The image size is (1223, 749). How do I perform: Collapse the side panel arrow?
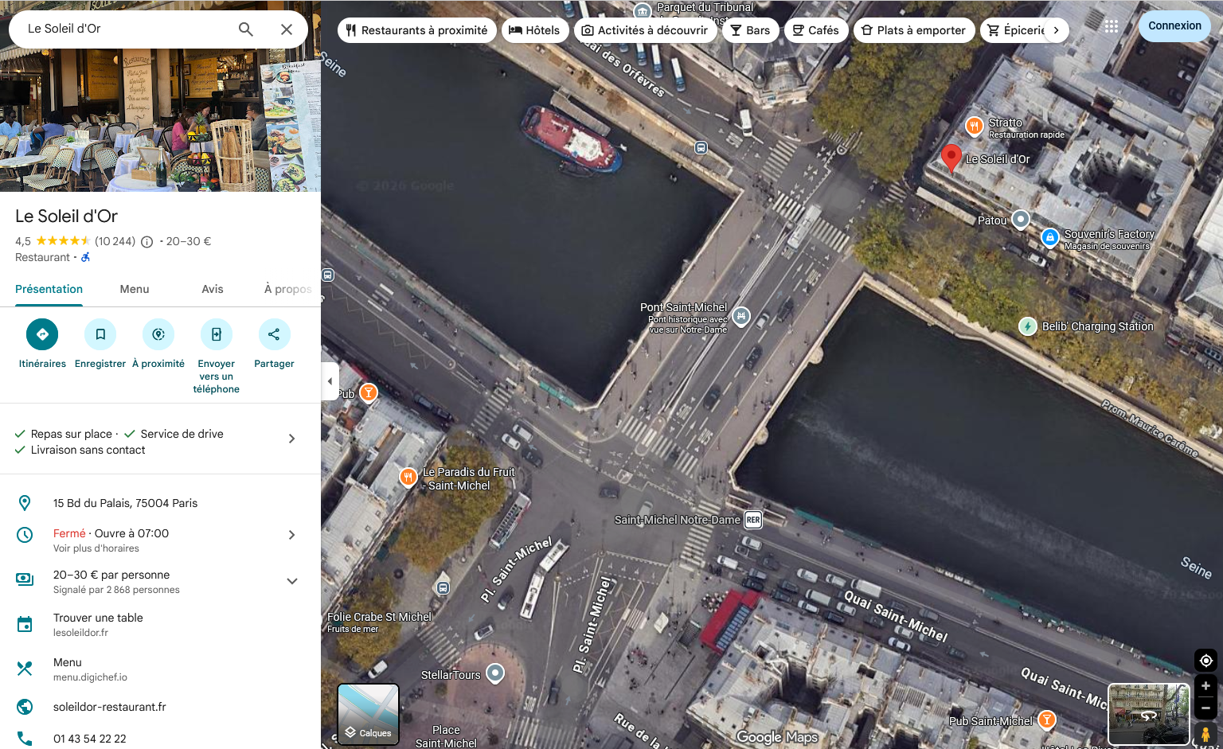click(330, 381)
